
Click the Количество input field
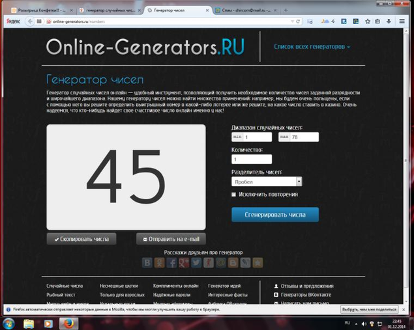tap(252, 159)
